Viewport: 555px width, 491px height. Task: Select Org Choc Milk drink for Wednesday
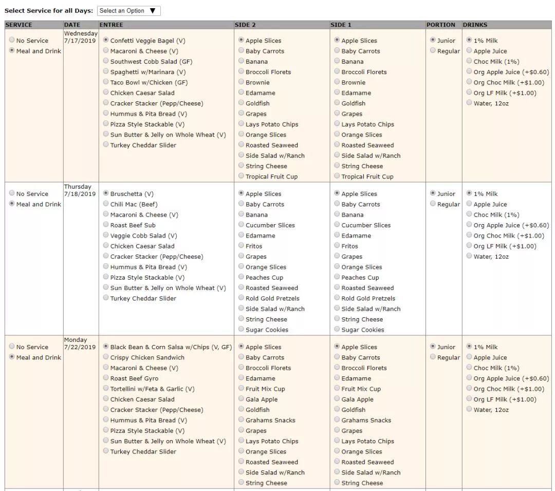(x=469, y=81)
